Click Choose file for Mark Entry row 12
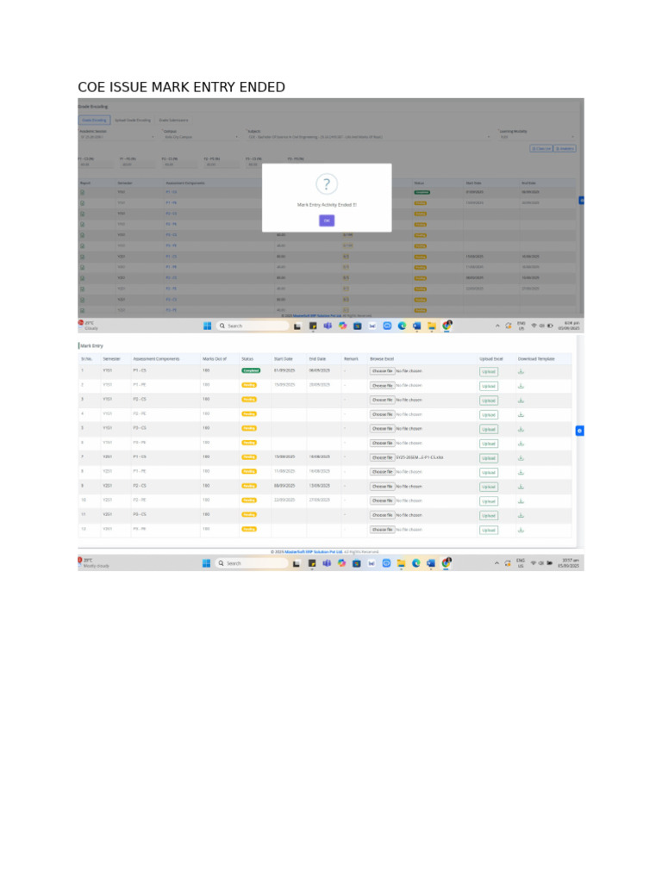The image size is (662, 882). pos(382,530)
